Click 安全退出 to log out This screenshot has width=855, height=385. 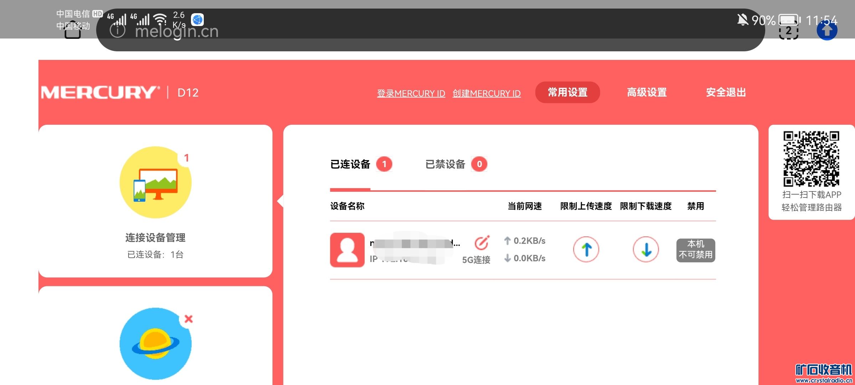point(726,93)
